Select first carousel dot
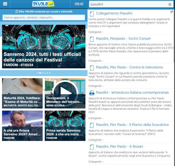The height and width of the screenshot is (166, 175). (38, 73)
